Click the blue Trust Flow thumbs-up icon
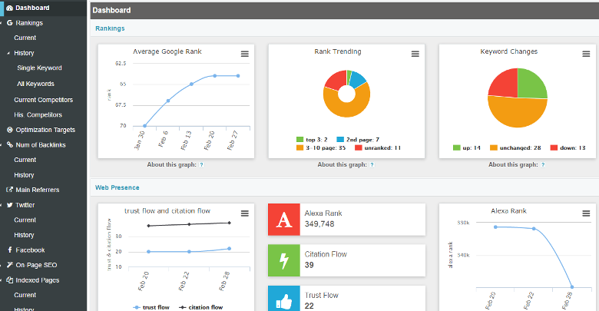Screen dimensions: 599x311 click(284, 299)
